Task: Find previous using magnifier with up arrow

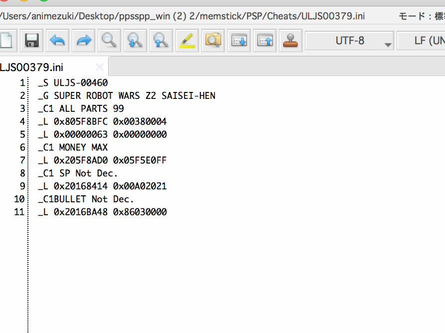Action: tap(161, 41)
